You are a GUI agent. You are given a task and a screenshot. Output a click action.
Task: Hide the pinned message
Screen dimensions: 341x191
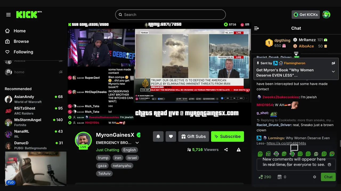[333, 63]
